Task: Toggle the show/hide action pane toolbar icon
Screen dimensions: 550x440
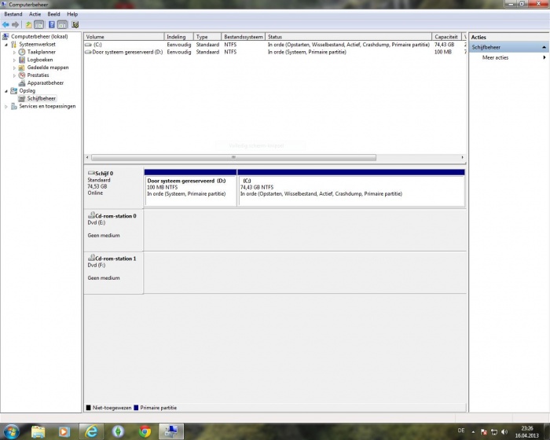Action: click(x=62, y=24)
